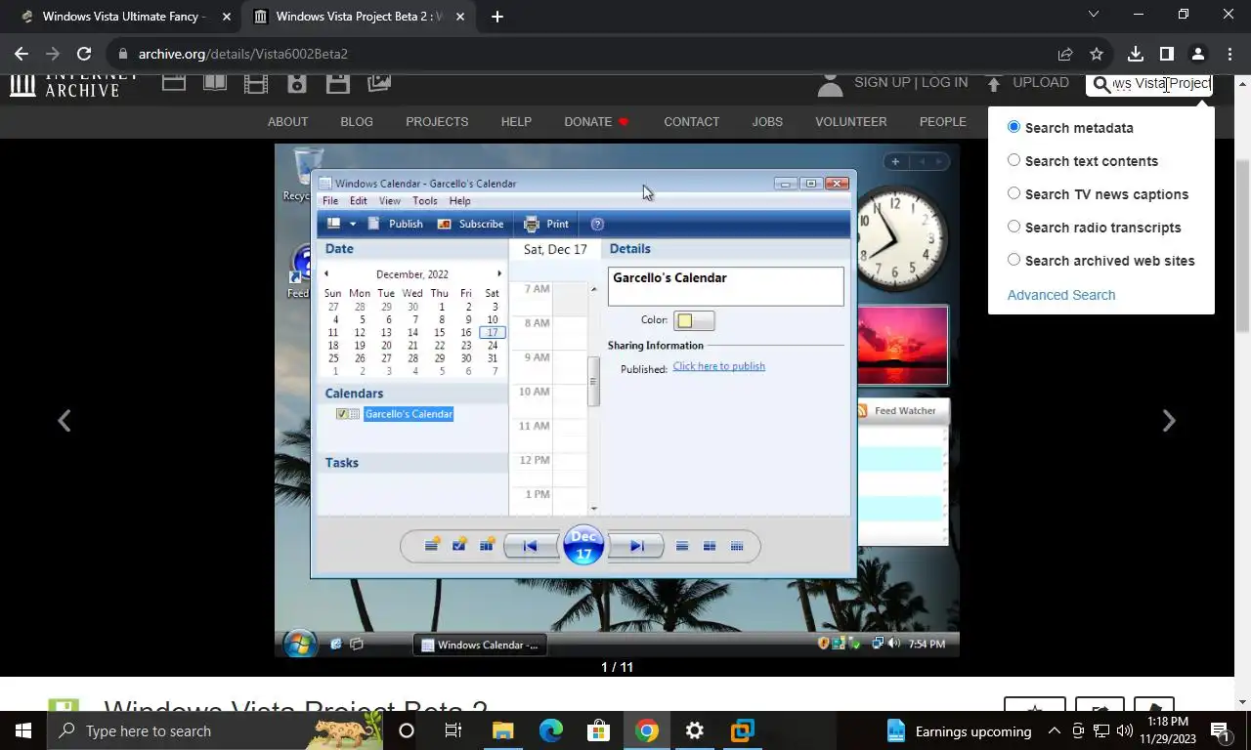Image resolution: width=1251 pixels, height=750 pixels.
Task: Select Search TV news captions option
Action: tap(1014, 193)
